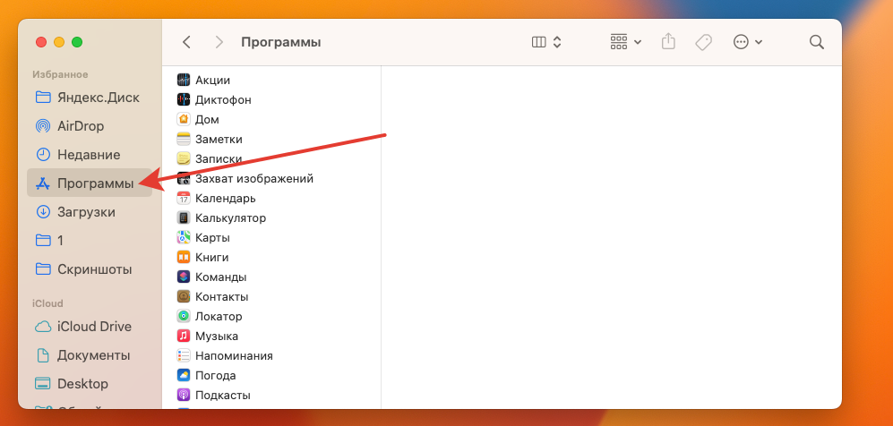Click the Подкасты app icon
This screenshot has width=893, height=426.
click(x=184, y=396)
